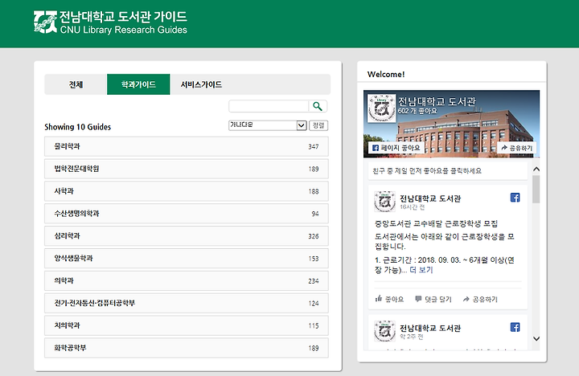Click the 약 2주 전 post timestamp
The image size is (579, 376).
(412, 337)
